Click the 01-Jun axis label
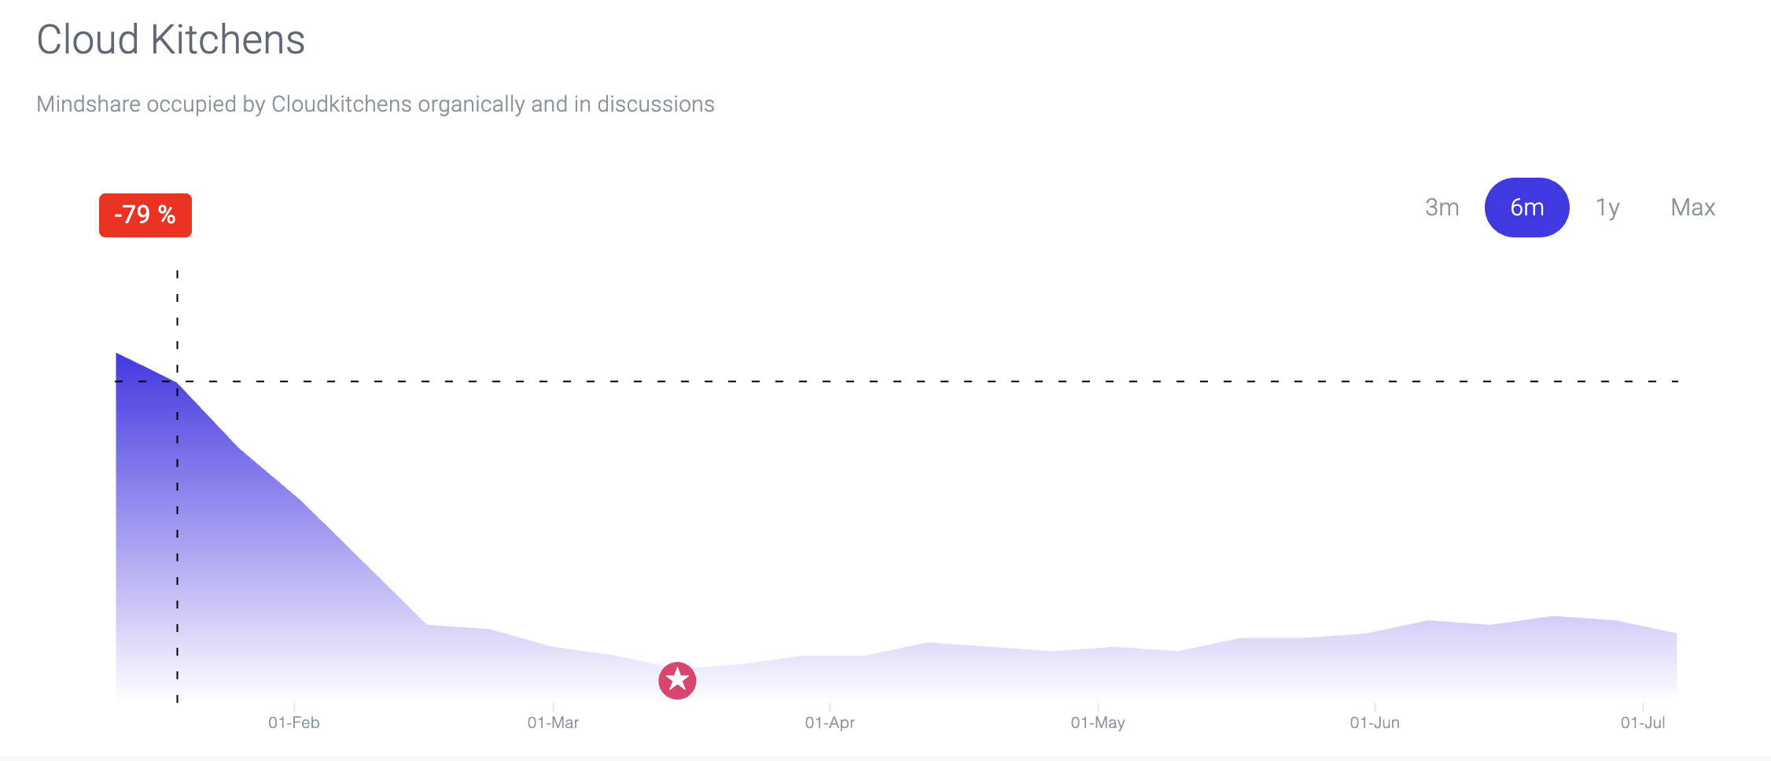 click(x=1375, y=722)
